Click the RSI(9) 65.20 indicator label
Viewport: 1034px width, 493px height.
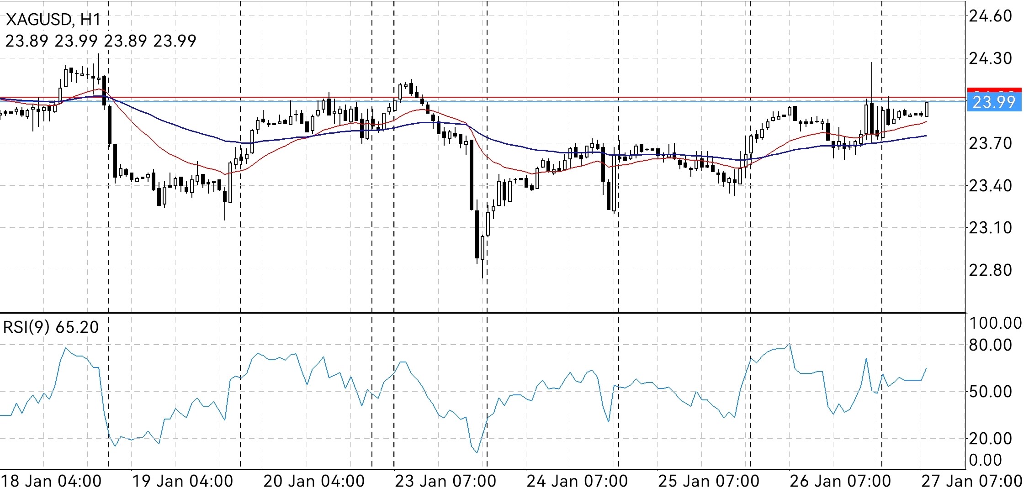pyautogui.click(x=51, y=327)
